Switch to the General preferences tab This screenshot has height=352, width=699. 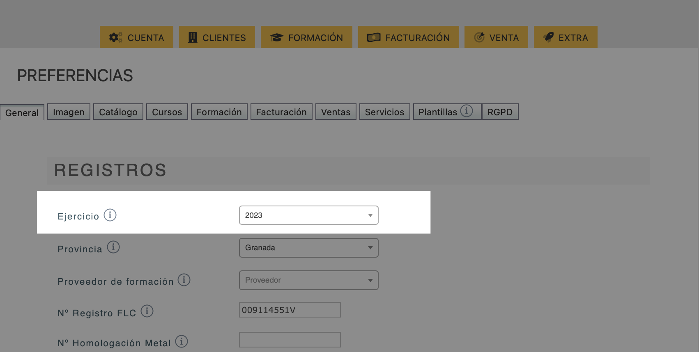click(22, 113)
